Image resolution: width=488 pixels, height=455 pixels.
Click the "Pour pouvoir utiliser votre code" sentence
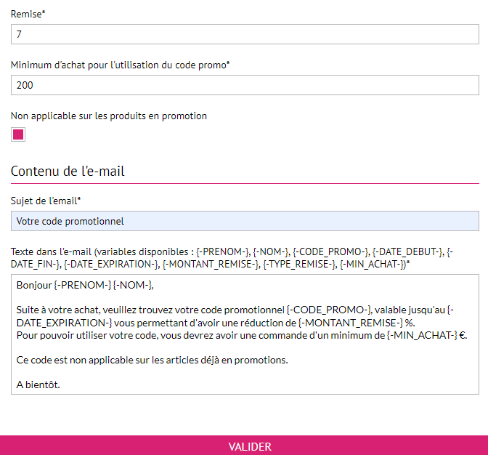coord(109,335)
